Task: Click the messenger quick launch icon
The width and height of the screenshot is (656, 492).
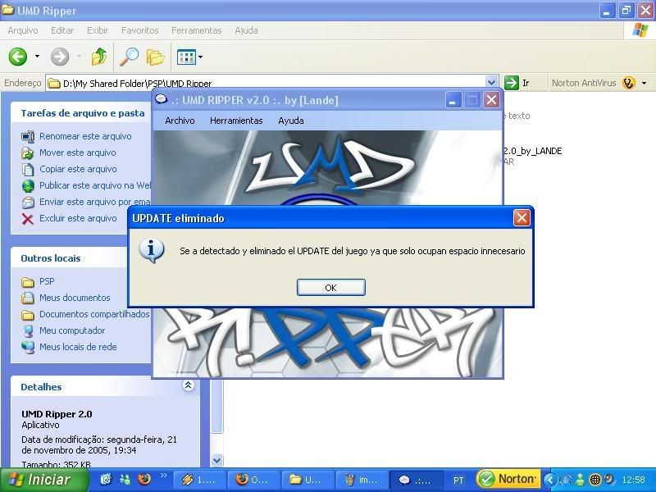Action: tap(125, 479)
